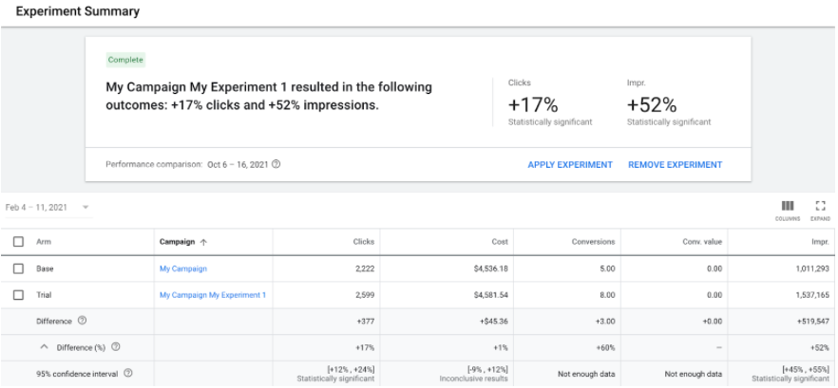Click Trial conversions value 8.00

click(607, 295)
